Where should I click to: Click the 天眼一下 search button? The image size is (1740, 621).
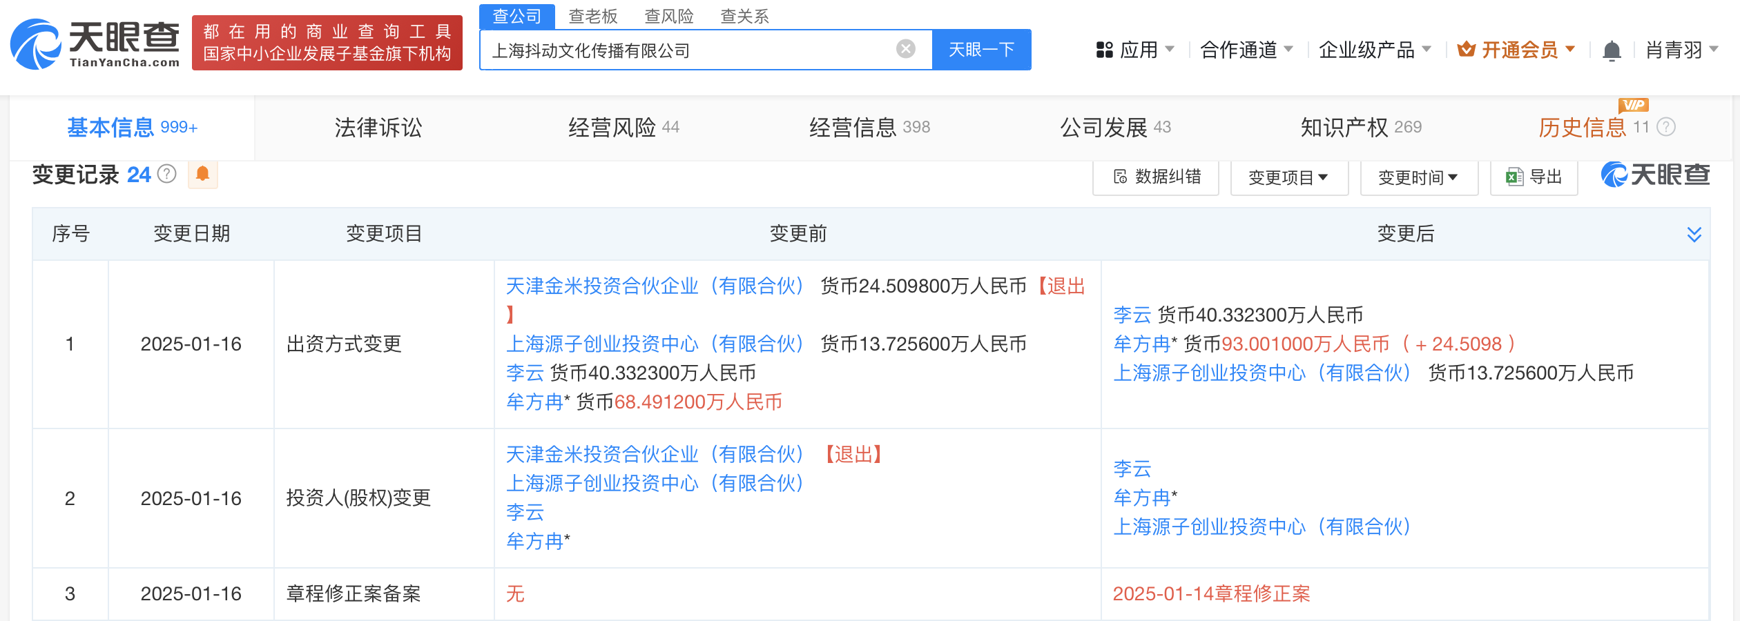tap(981, 50)
